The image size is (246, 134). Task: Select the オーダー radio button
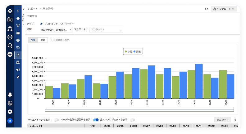[x=61, y=24]
